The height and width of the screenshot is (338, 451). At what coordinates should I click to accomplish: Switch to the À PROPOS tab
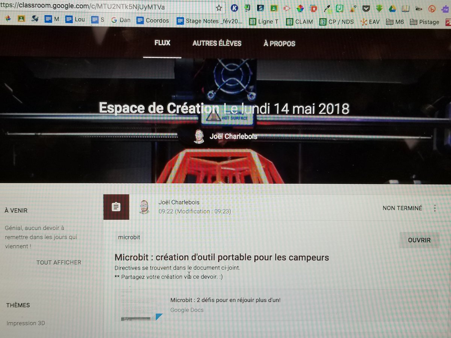279,44
